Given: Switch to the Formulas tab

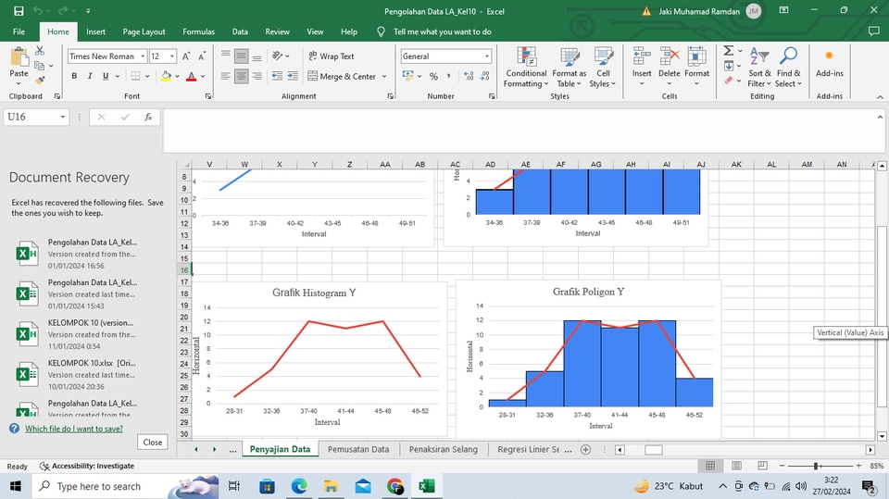Looking at the screenshot, I should [x=198, y=31].
